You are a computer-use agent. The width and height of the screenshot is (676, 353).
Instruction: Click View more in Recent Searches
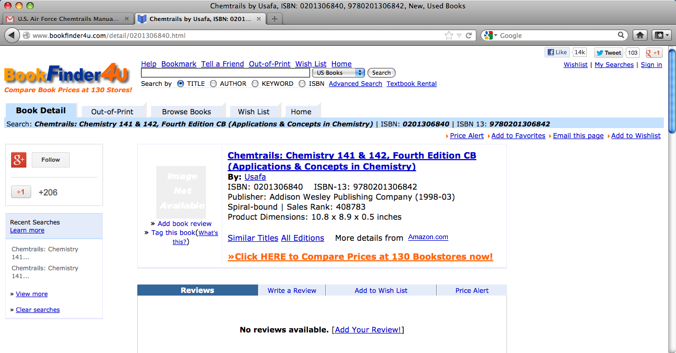click(x=32, y=294)
